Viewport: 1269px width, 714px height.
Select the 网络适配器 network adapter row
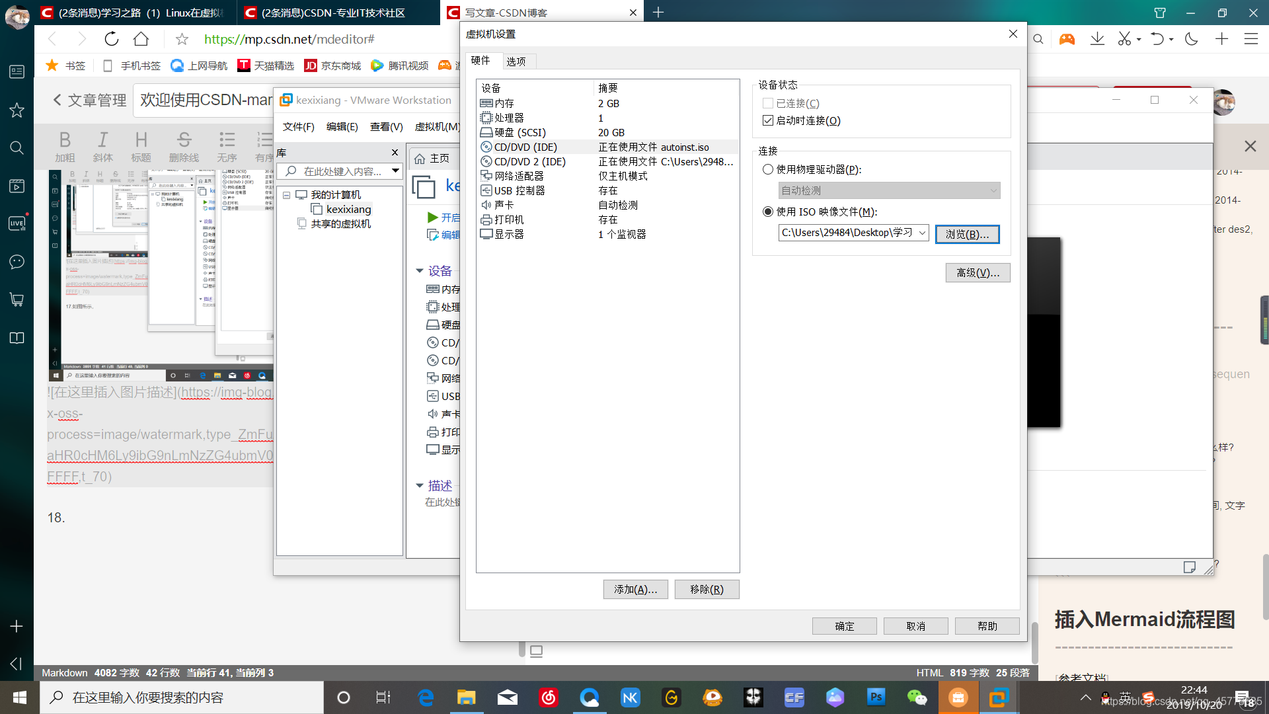607,176
